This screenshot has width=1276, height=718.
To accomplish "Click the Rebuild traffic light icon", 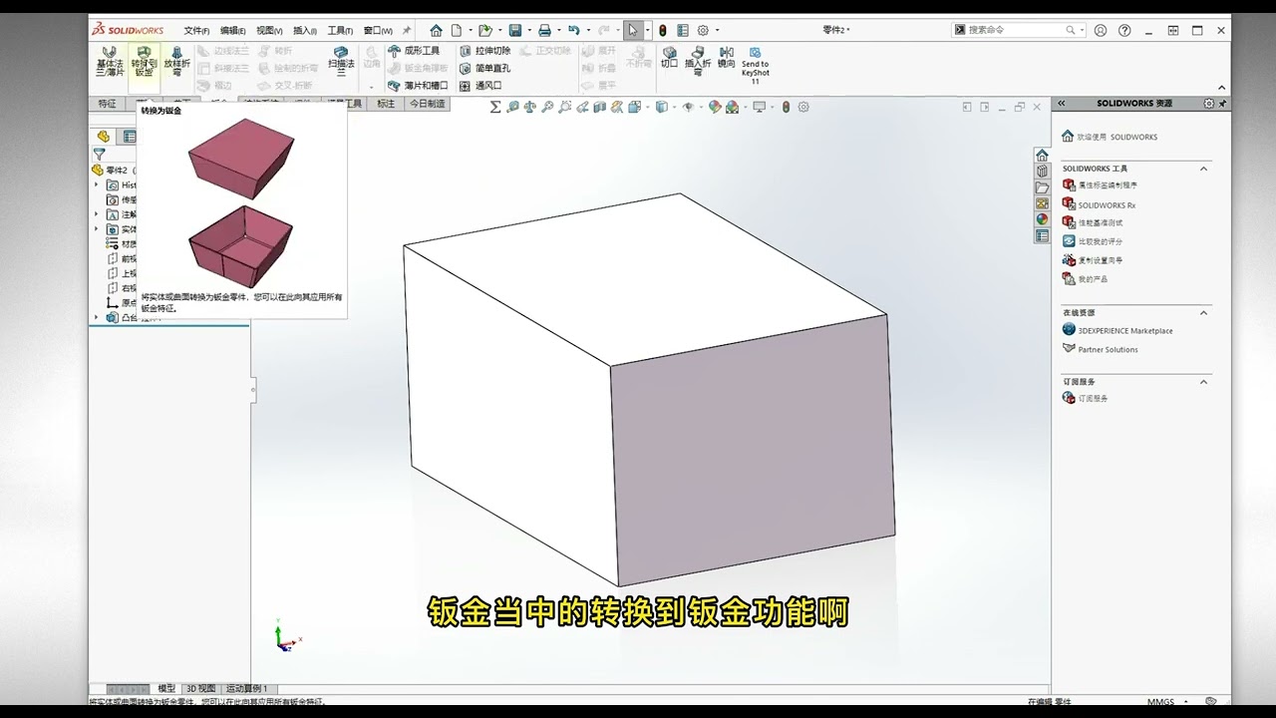I will [x=663, y=31].
